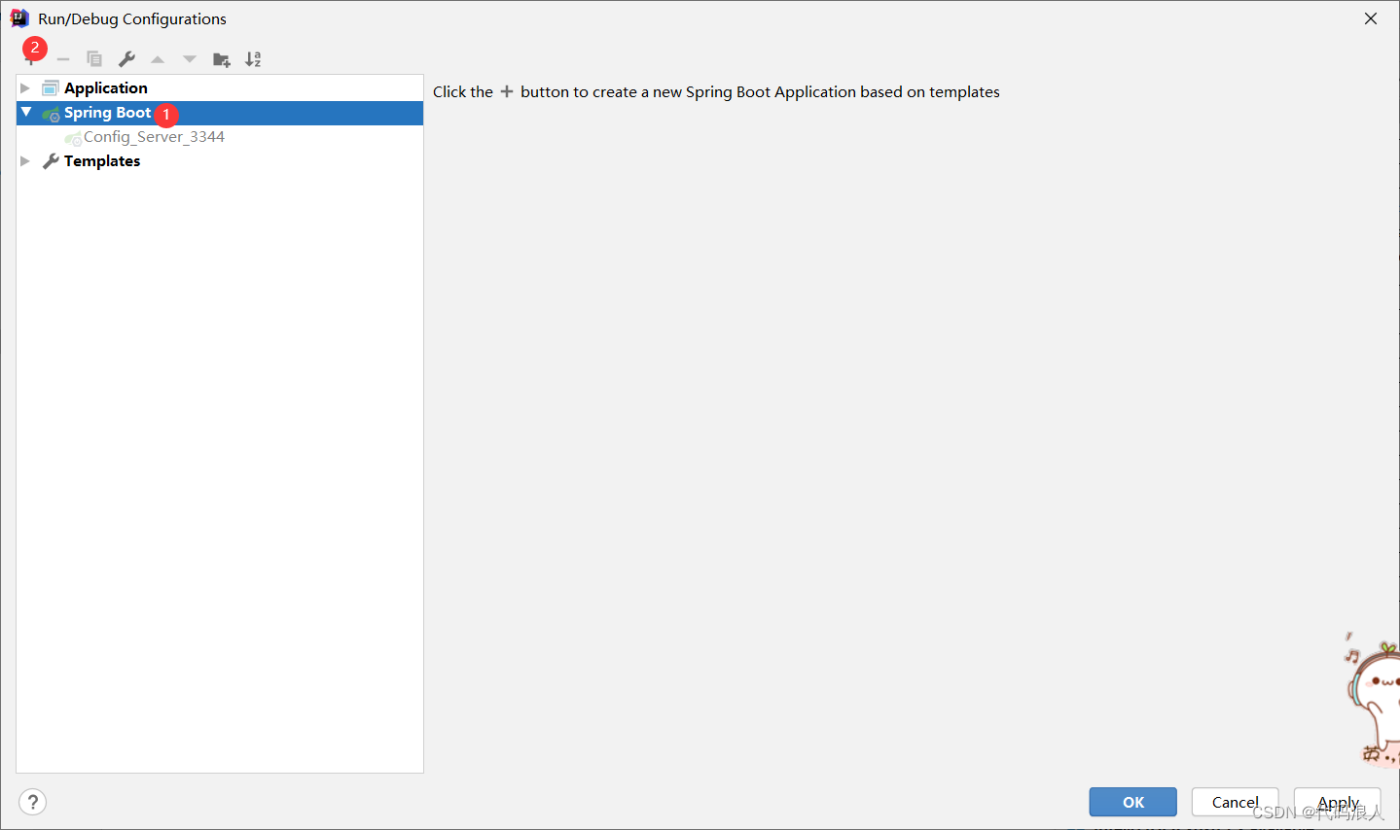The width and height of the screenshot is (1400, 830).
Task: Click the Application type icon in the tree
Action: (51, 88)
